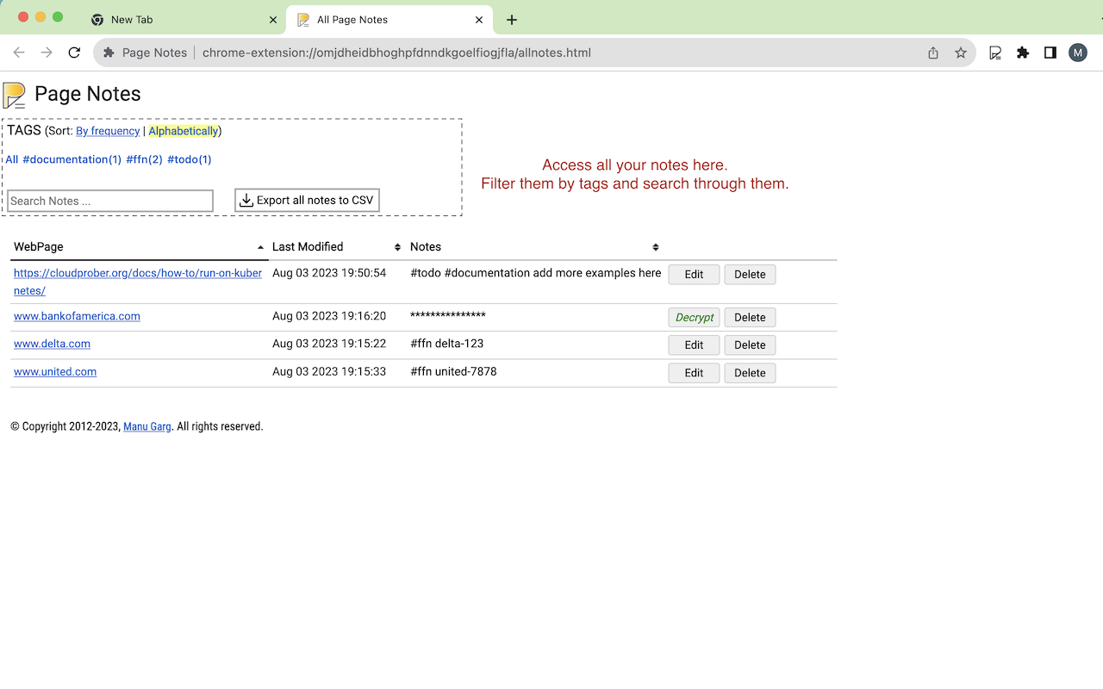Image resolution: width=1103 pixels, height=689 pixels.
Task: Open the cloudprober.org docs link
Action: coord(138,282)
